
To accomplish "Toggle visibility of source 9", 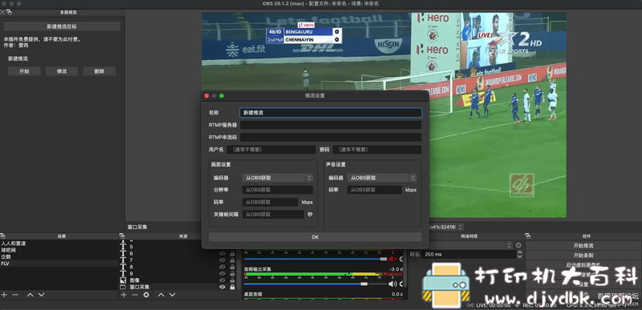I will pyautogui.click(x=222, y=274).
